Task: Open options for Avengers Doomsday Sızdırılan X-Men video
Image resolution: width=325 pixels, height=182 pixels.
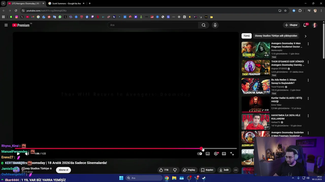Action: click(x=308, y=133)
